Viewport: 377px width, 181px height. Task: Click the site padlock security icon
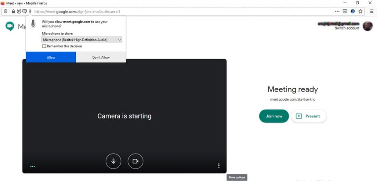pos(14,11)
